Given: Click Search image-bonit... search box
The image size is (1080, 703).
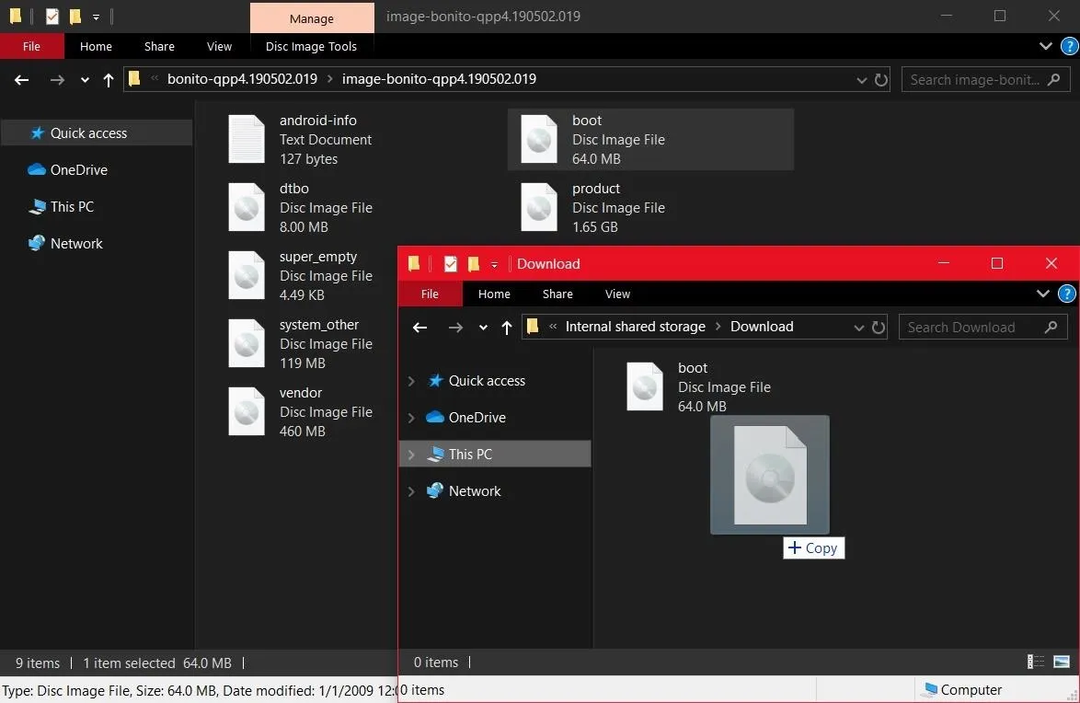Looking at the screenshot, I should (985, 79).
